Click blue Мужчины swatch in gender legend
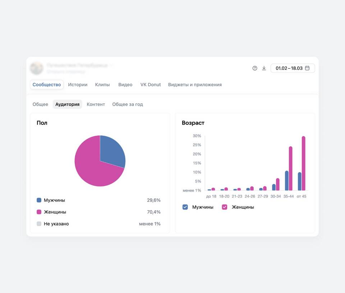Image resolution: width=345 pixels, height=293 pixels. [x=39, y=200]
